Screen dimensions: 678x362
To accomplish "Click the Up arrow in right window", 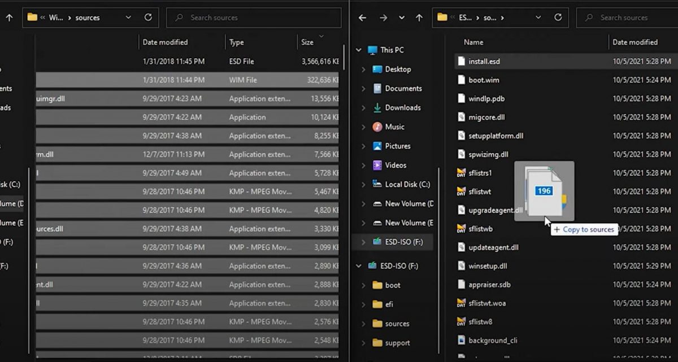I will 419,18.
